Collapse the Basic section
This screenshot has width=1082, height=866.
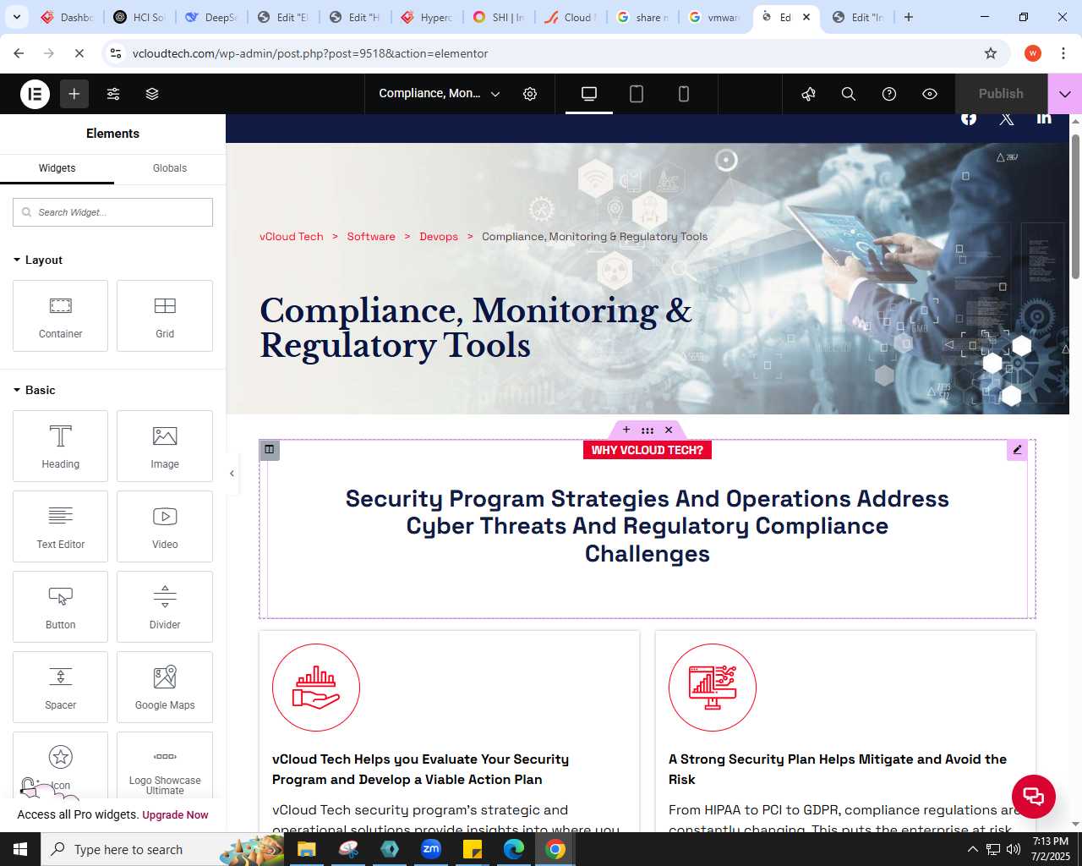pyautogui.click(x=35, y=390)
